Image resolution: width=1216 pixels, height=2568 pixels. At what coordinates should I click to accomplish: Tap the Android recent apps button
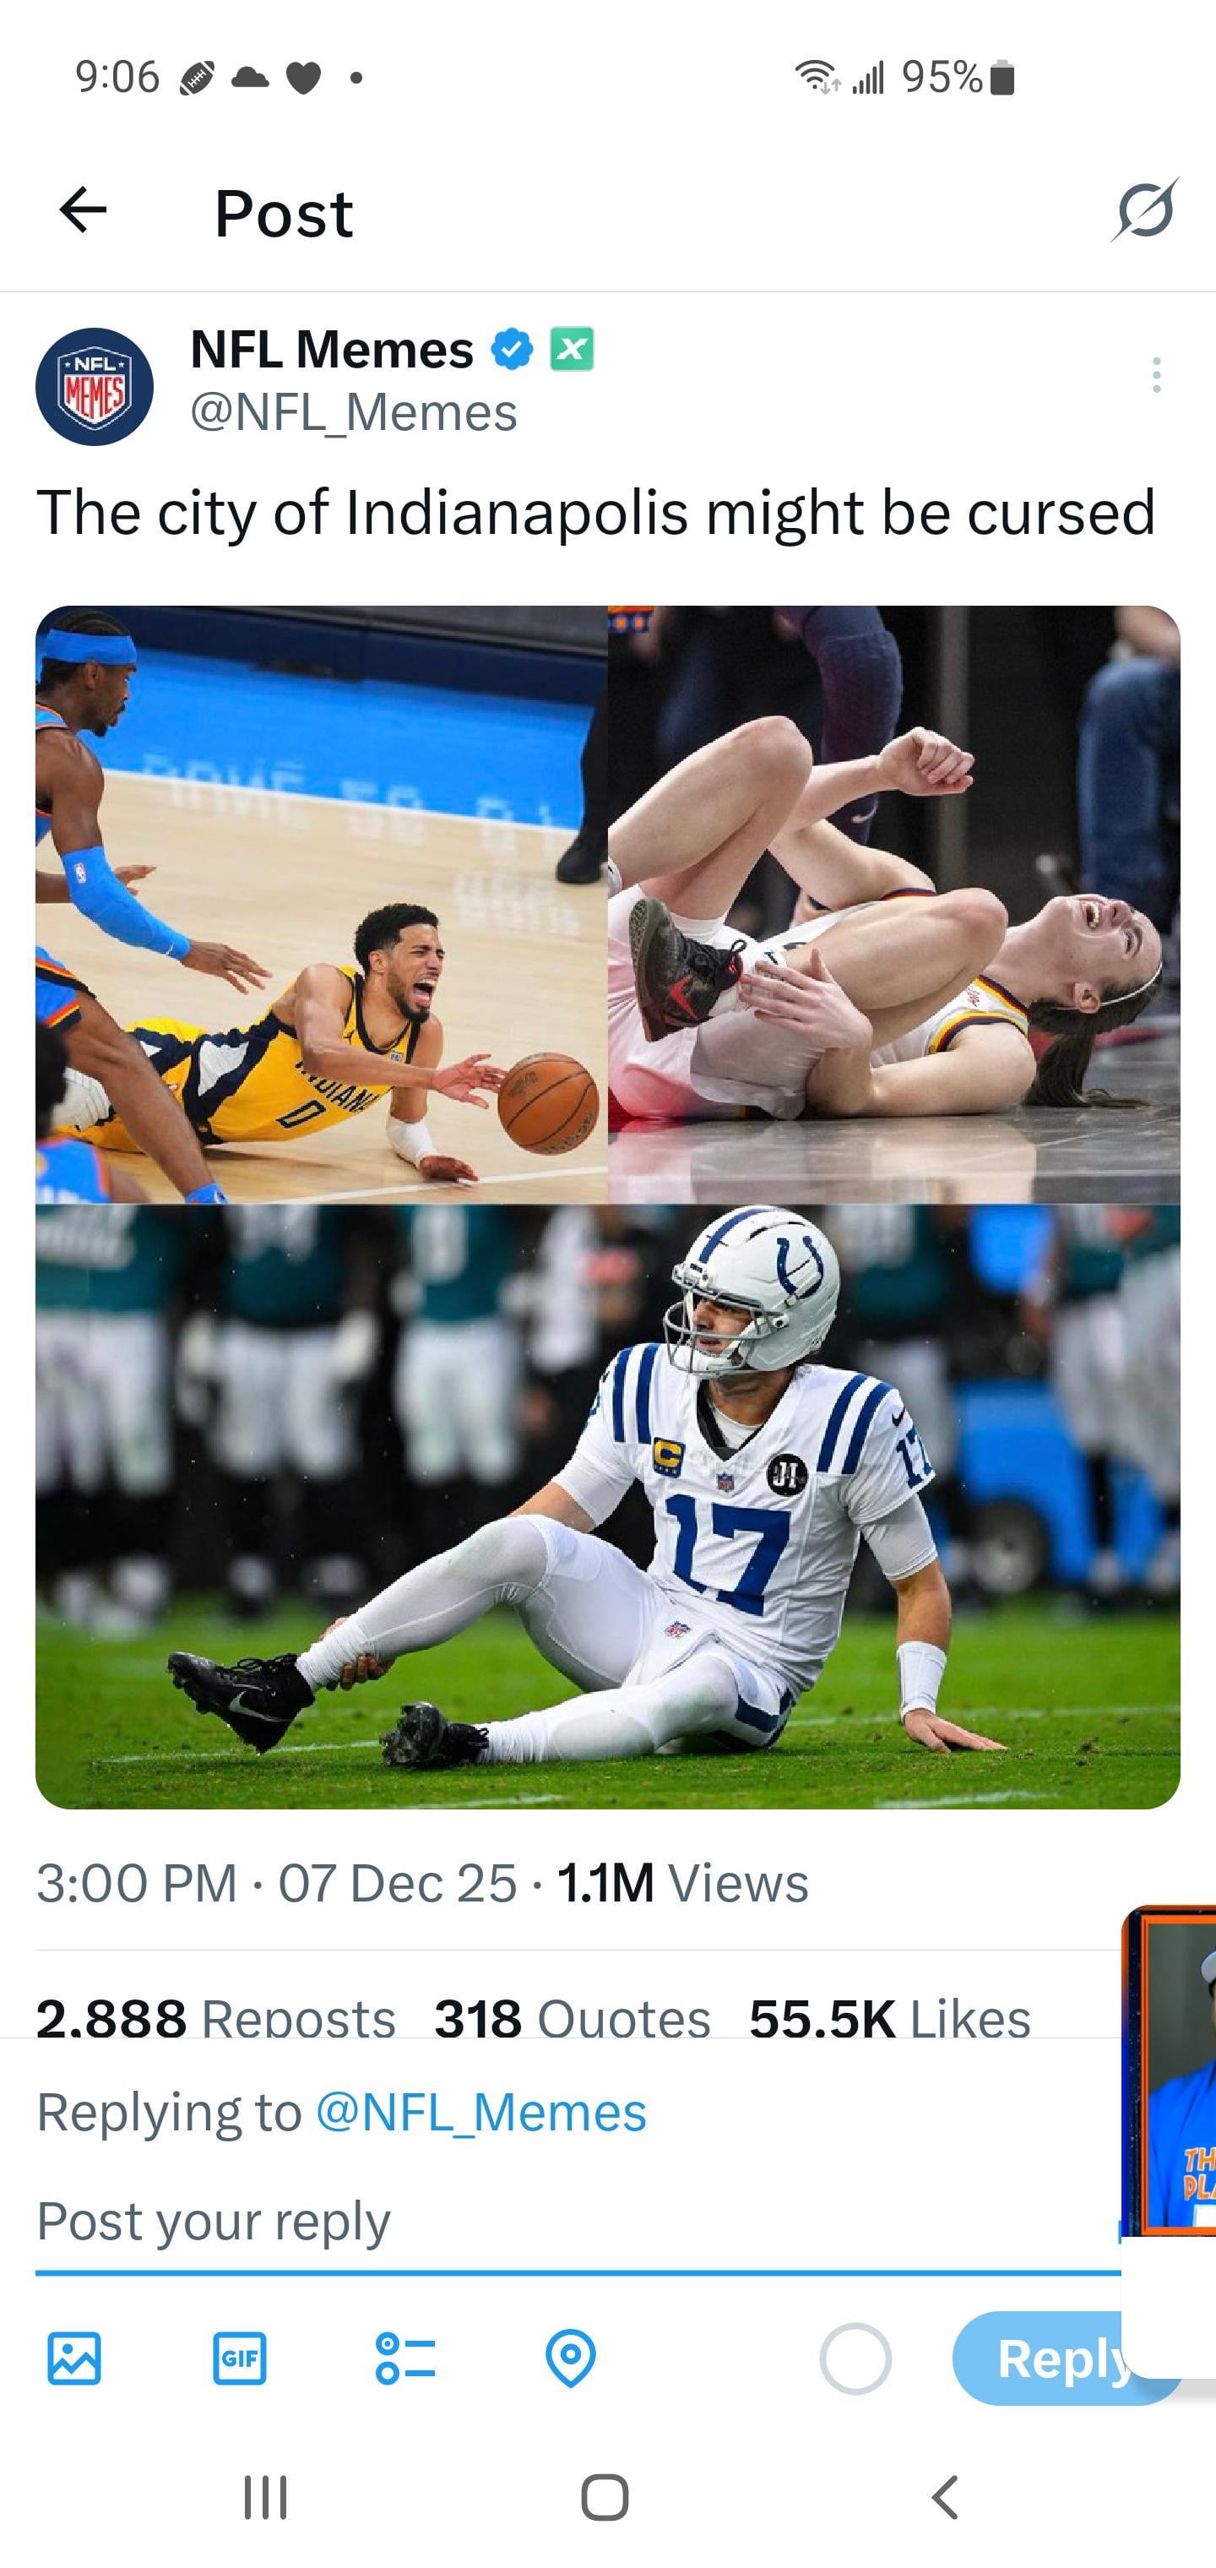pos(266,2496)
